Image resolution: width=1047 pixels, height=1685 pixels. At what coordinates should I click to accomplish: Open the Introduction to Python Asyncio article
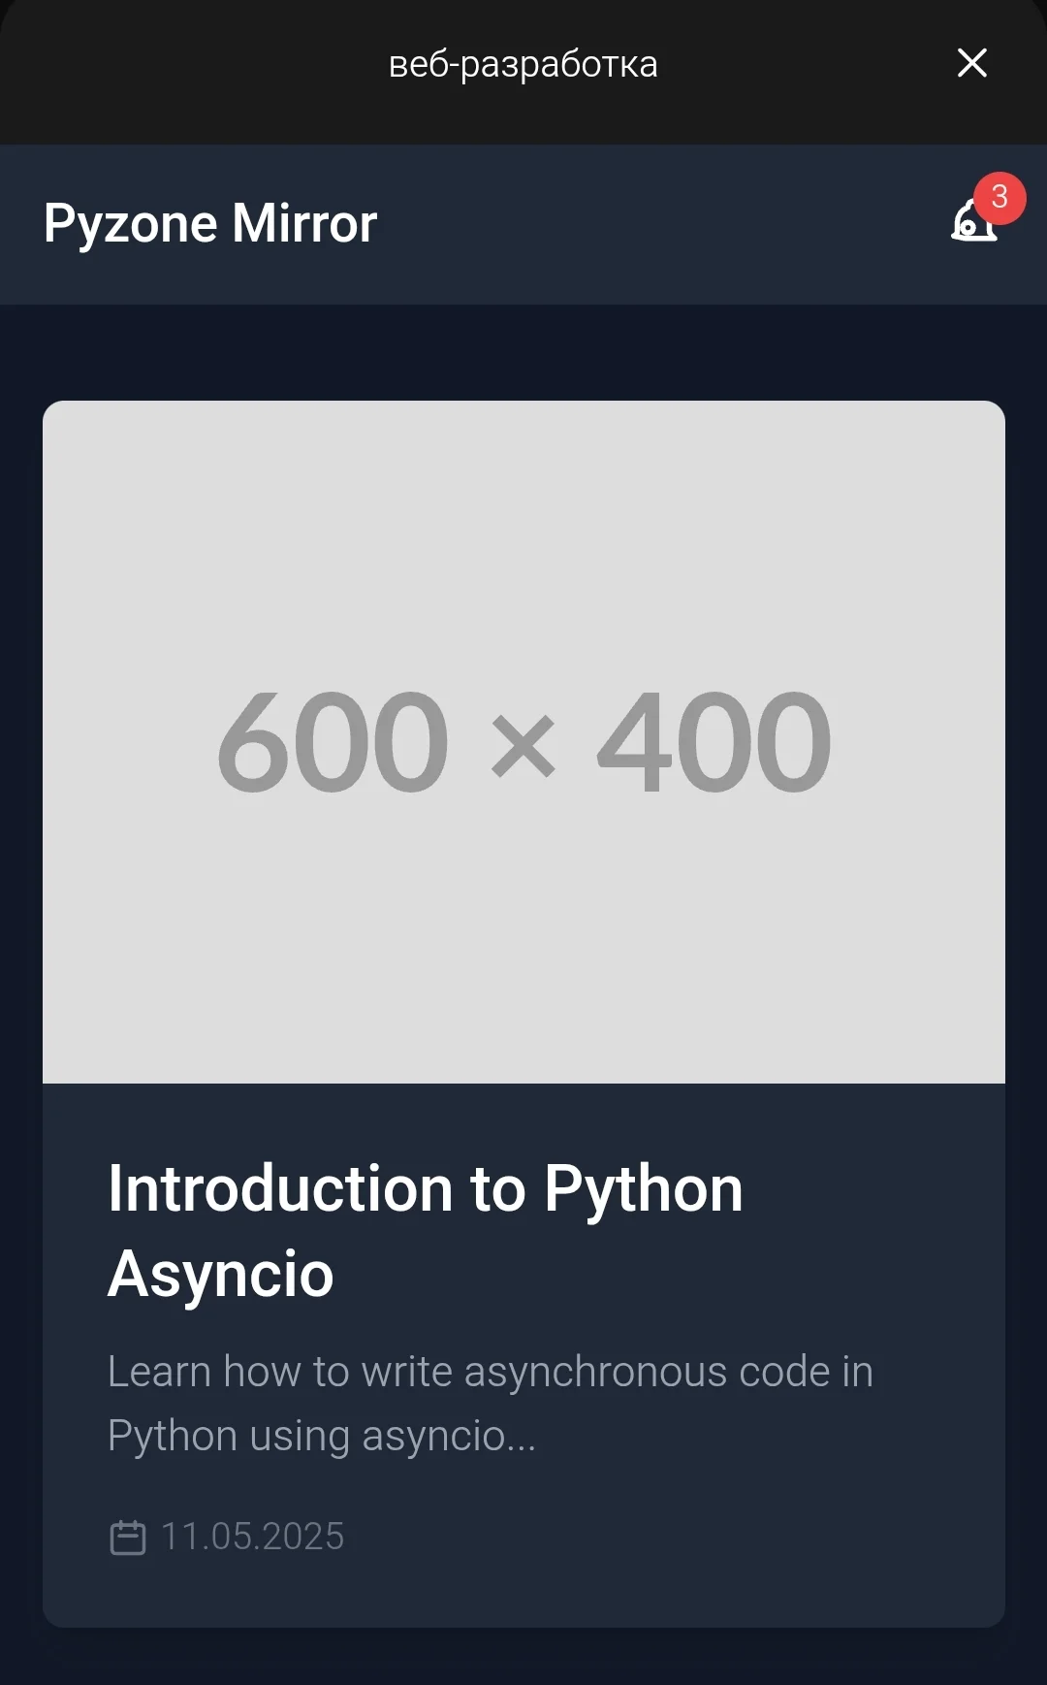click(425, 1231)
